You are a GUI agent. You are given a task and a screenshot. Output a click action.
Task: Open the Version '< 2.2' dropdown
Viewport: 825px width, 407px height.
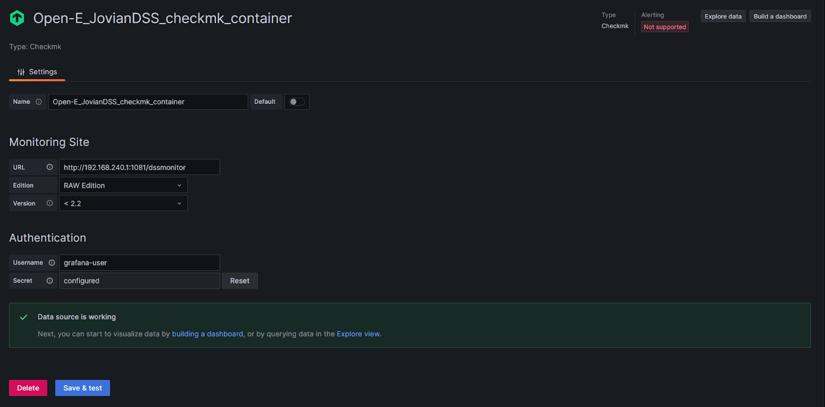coord(123,203)
